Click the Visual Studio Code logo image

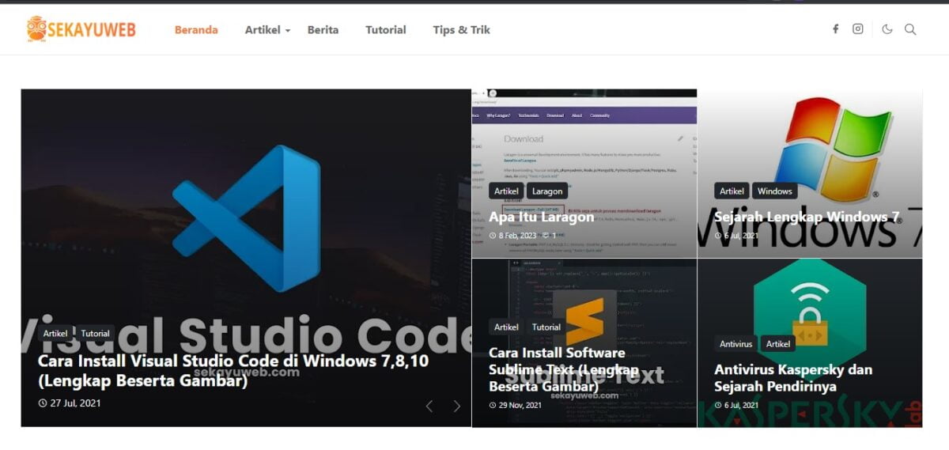(246, 218)
